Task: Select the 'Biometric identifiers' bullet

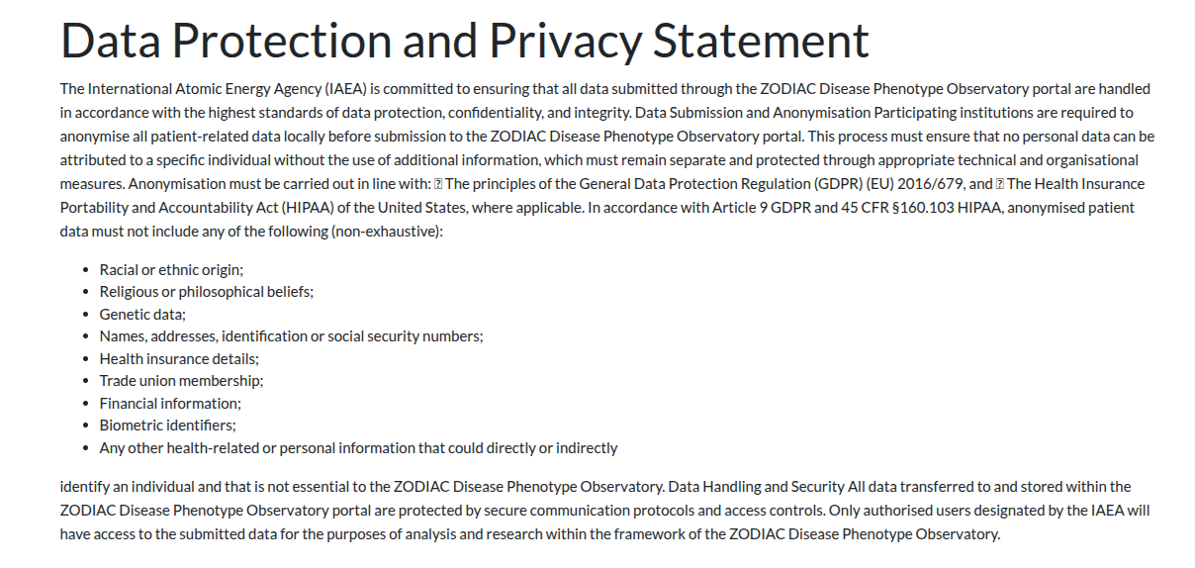Action: pyautogui.click(x=167, y=426)
